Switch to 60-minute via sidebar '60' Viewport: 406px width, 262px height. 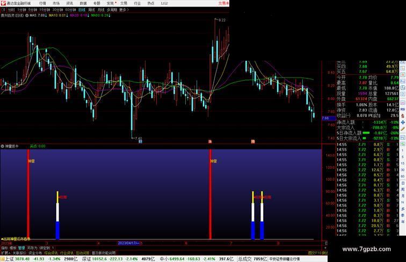[403, 176]
